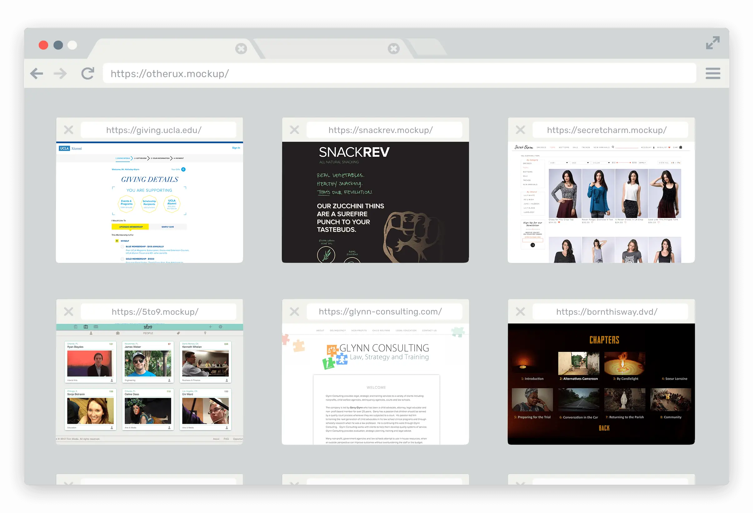Viewport: 753px width, 513px height.
Task: Open Kenneth Whelan profile card
Action: [x=205, y=362]
